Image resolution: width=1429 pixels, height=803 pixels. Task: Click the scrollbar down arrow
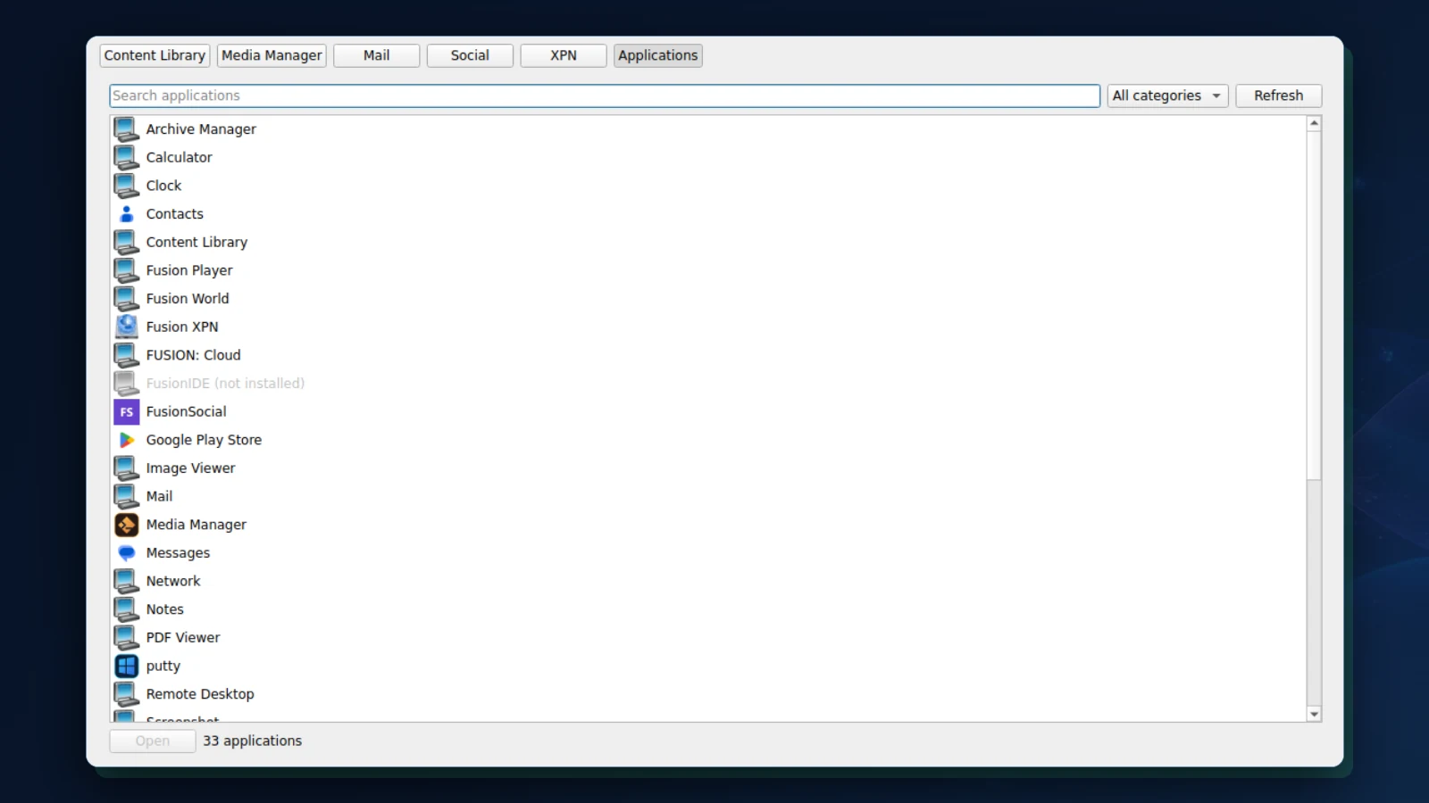[x=1314, y=714]
